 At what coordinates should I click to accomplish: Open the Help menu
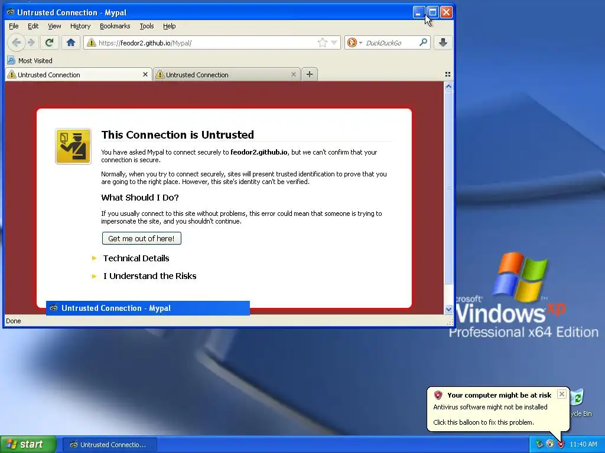(x=169, y=26)
